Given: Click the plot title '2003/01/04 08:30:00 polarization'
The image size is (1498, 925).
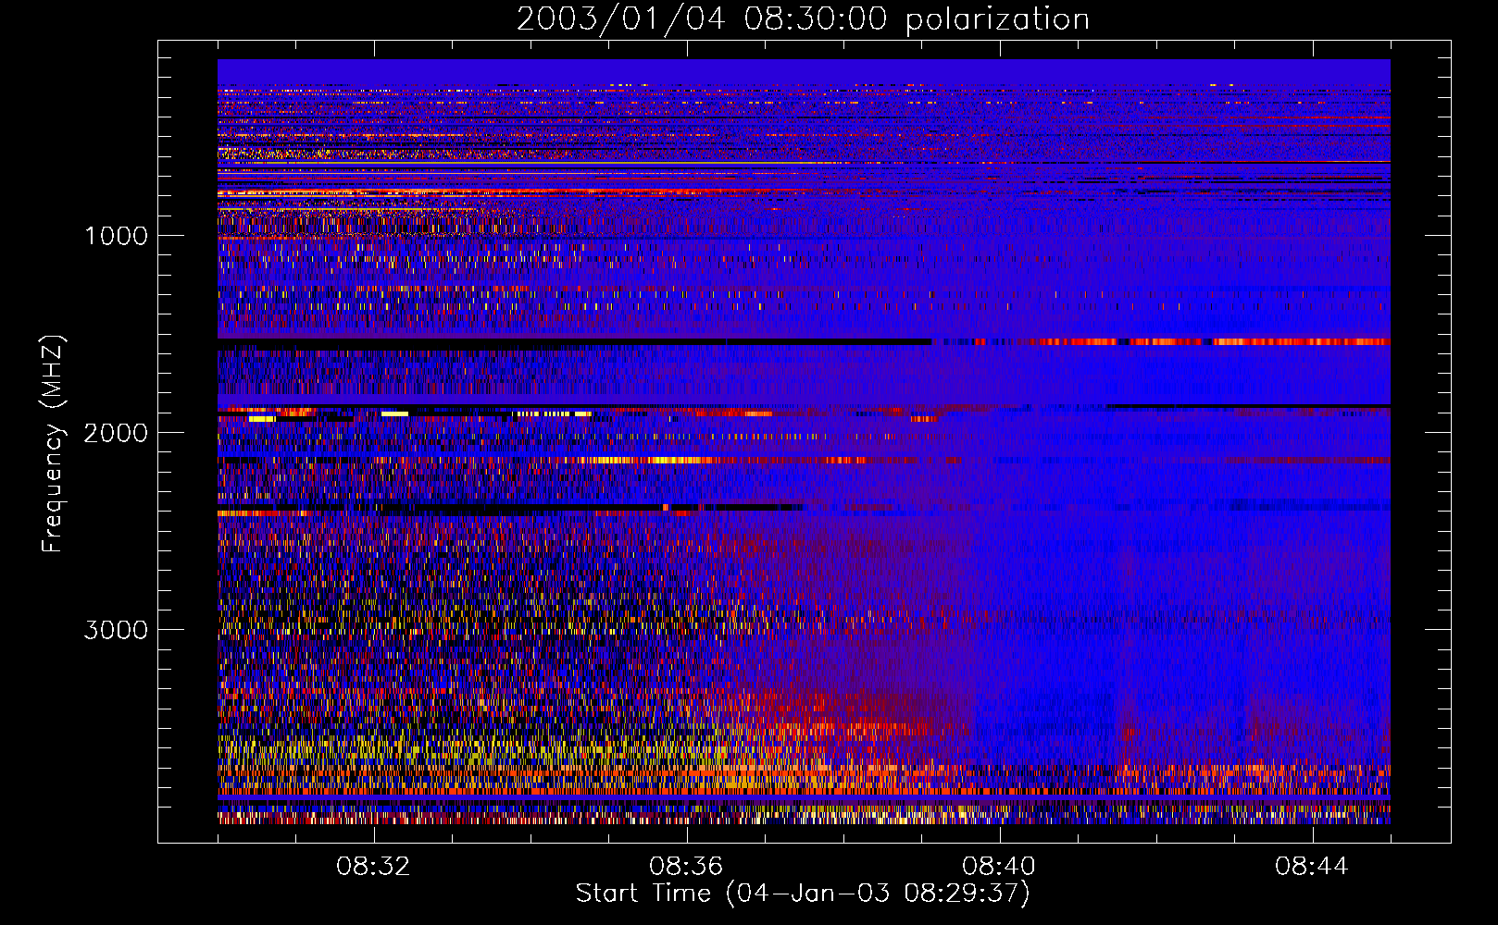Looking at the screenshot, I should (803, 19).
